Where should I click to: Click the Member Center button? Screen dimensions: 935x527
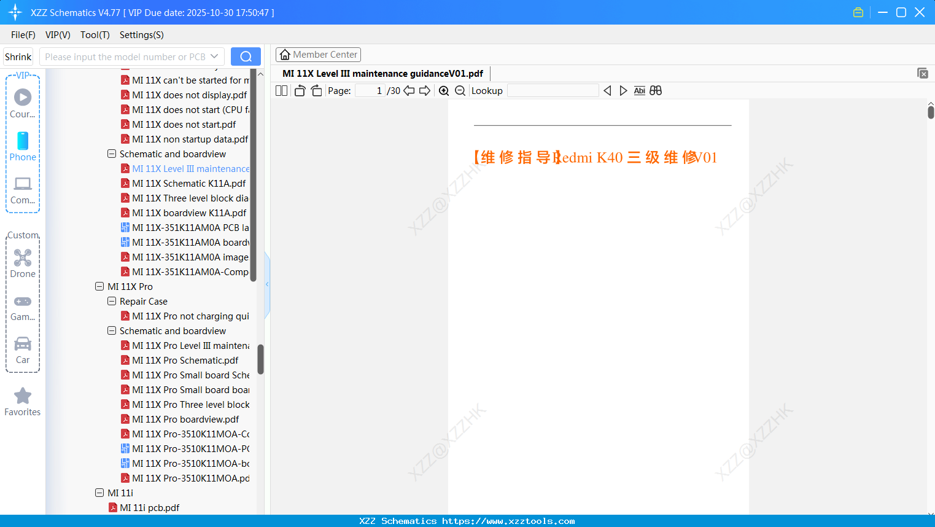(318, 54)
